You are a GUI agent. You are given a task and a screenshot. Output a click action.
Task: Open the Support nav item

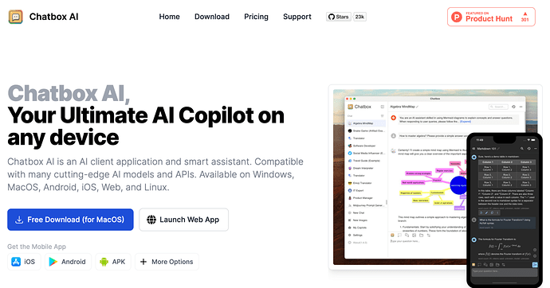coord(297,17)
